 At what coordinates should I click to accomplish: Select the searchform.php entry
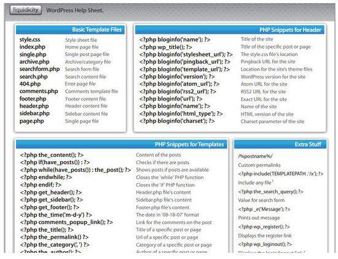(x=39, y=69)
